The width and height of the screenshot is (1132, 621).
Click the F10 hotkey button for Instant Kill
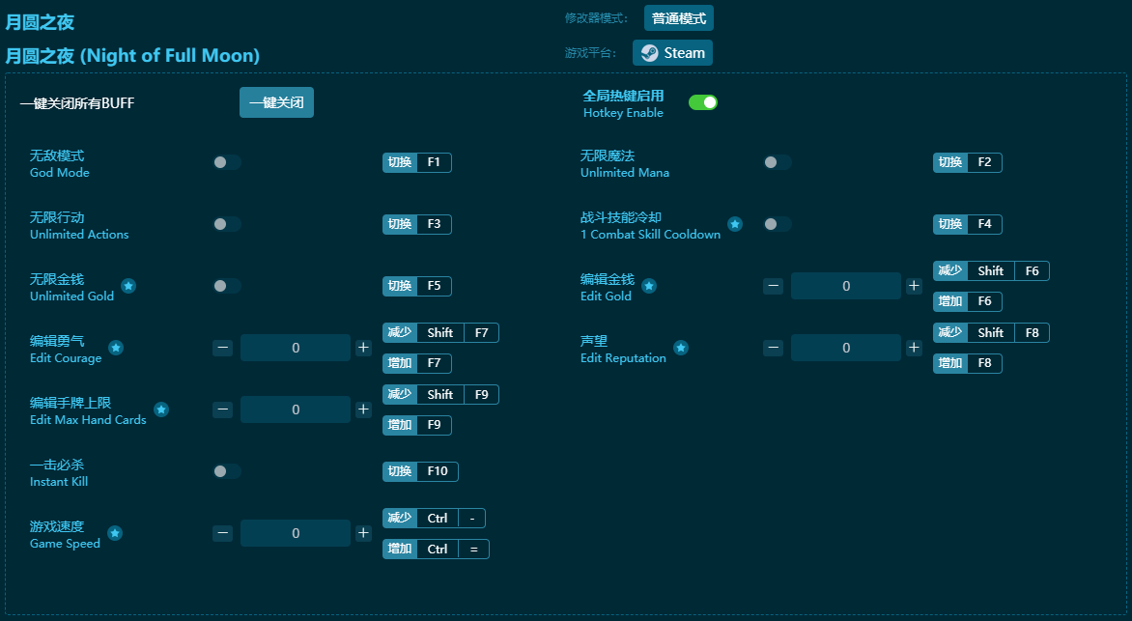click(437, 471)
